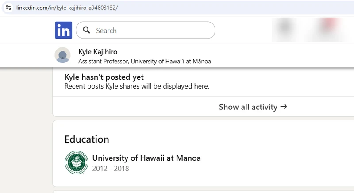The image size is (354, 193).
Task: Click the 2012 - 2018 education dates
Action: [x=111, y=169]
